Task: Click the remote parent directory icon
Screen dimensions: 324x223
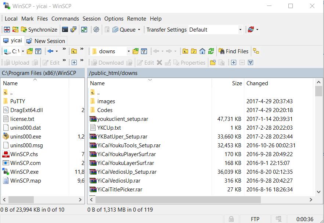Action: [x=185, y=51]
